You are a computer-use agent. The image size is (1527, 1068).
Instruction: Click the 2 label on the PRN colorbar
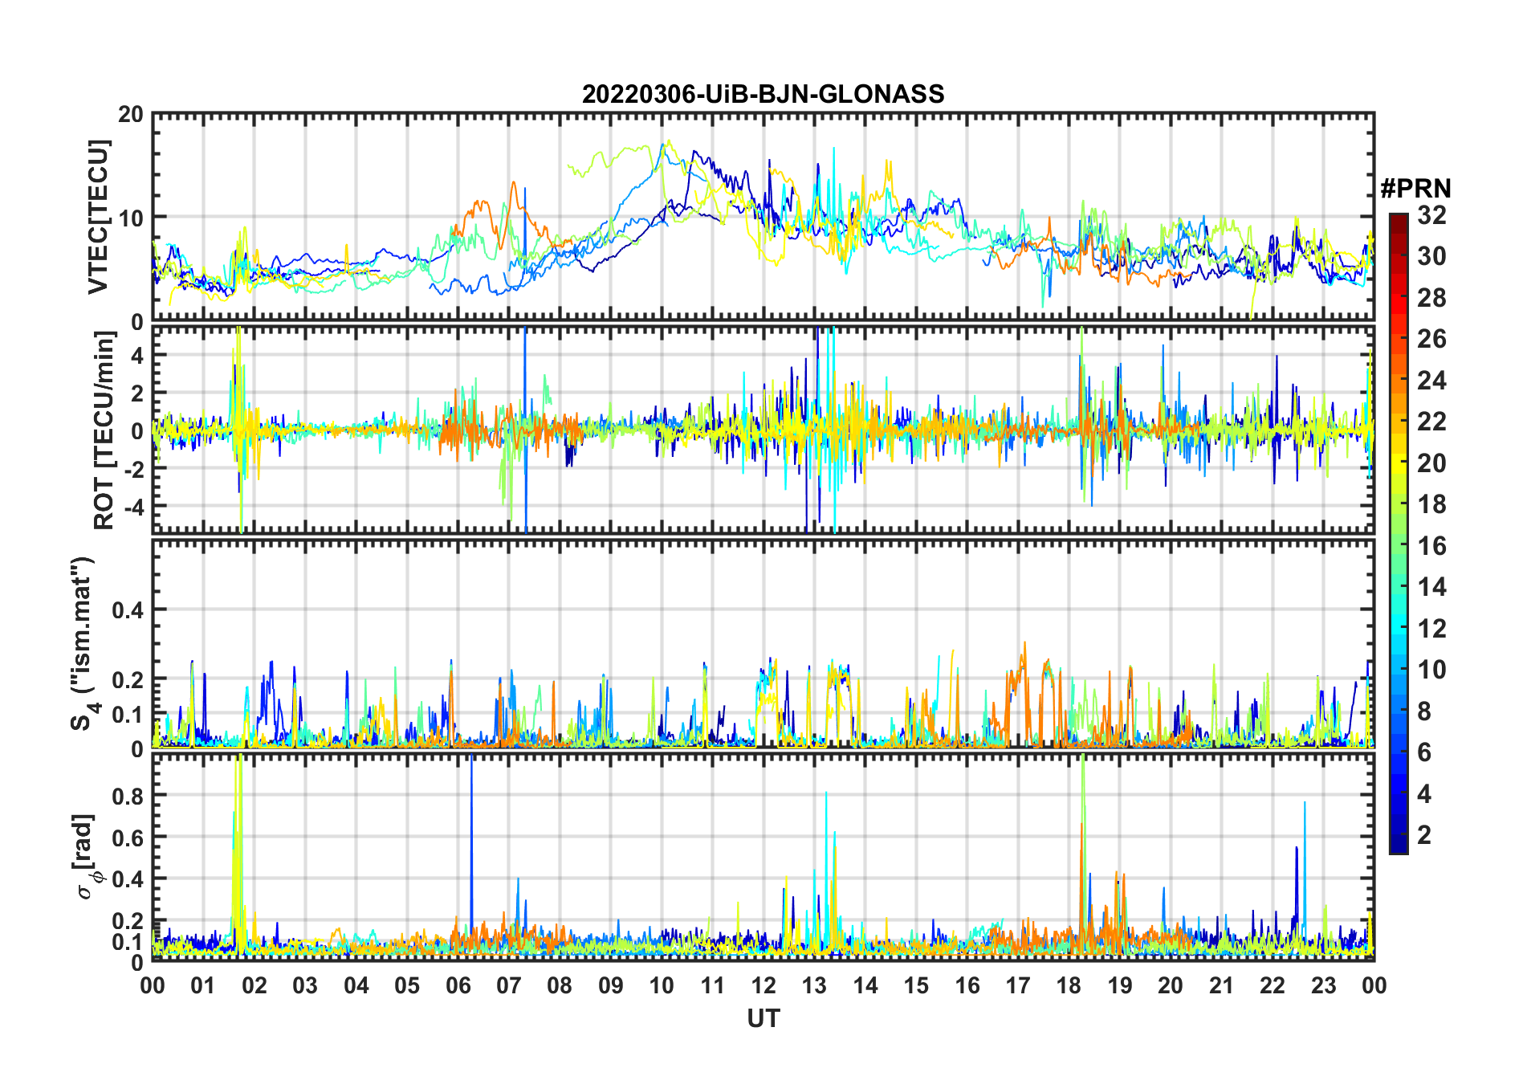(x=1425, y=835)
